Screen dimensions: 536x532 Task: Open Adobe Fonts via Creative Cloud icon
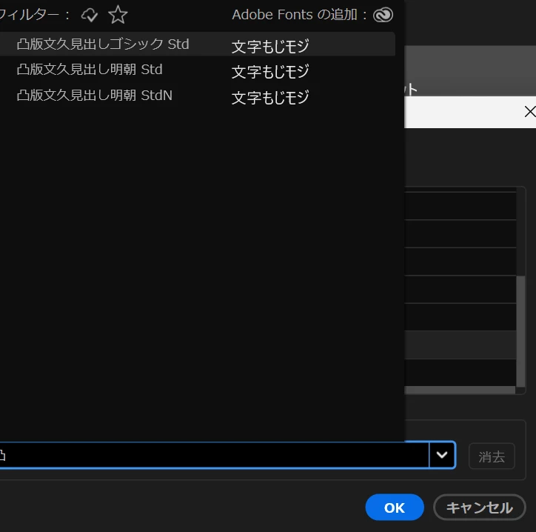pyautogui.click(x=383, y=15)
